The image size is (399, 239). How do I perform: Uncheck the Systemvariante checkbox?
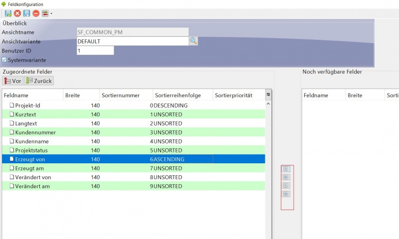[4, 60]
